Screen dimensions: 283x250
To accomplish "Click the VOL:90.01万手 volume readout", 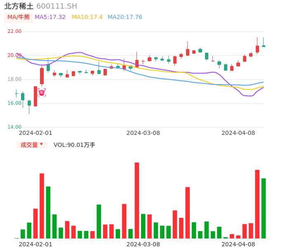I will pyautogui.click(x=74, y=145).
